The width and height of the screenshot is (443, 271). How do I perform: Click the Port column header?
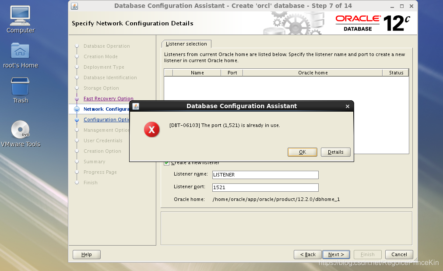tap(232, 73)
